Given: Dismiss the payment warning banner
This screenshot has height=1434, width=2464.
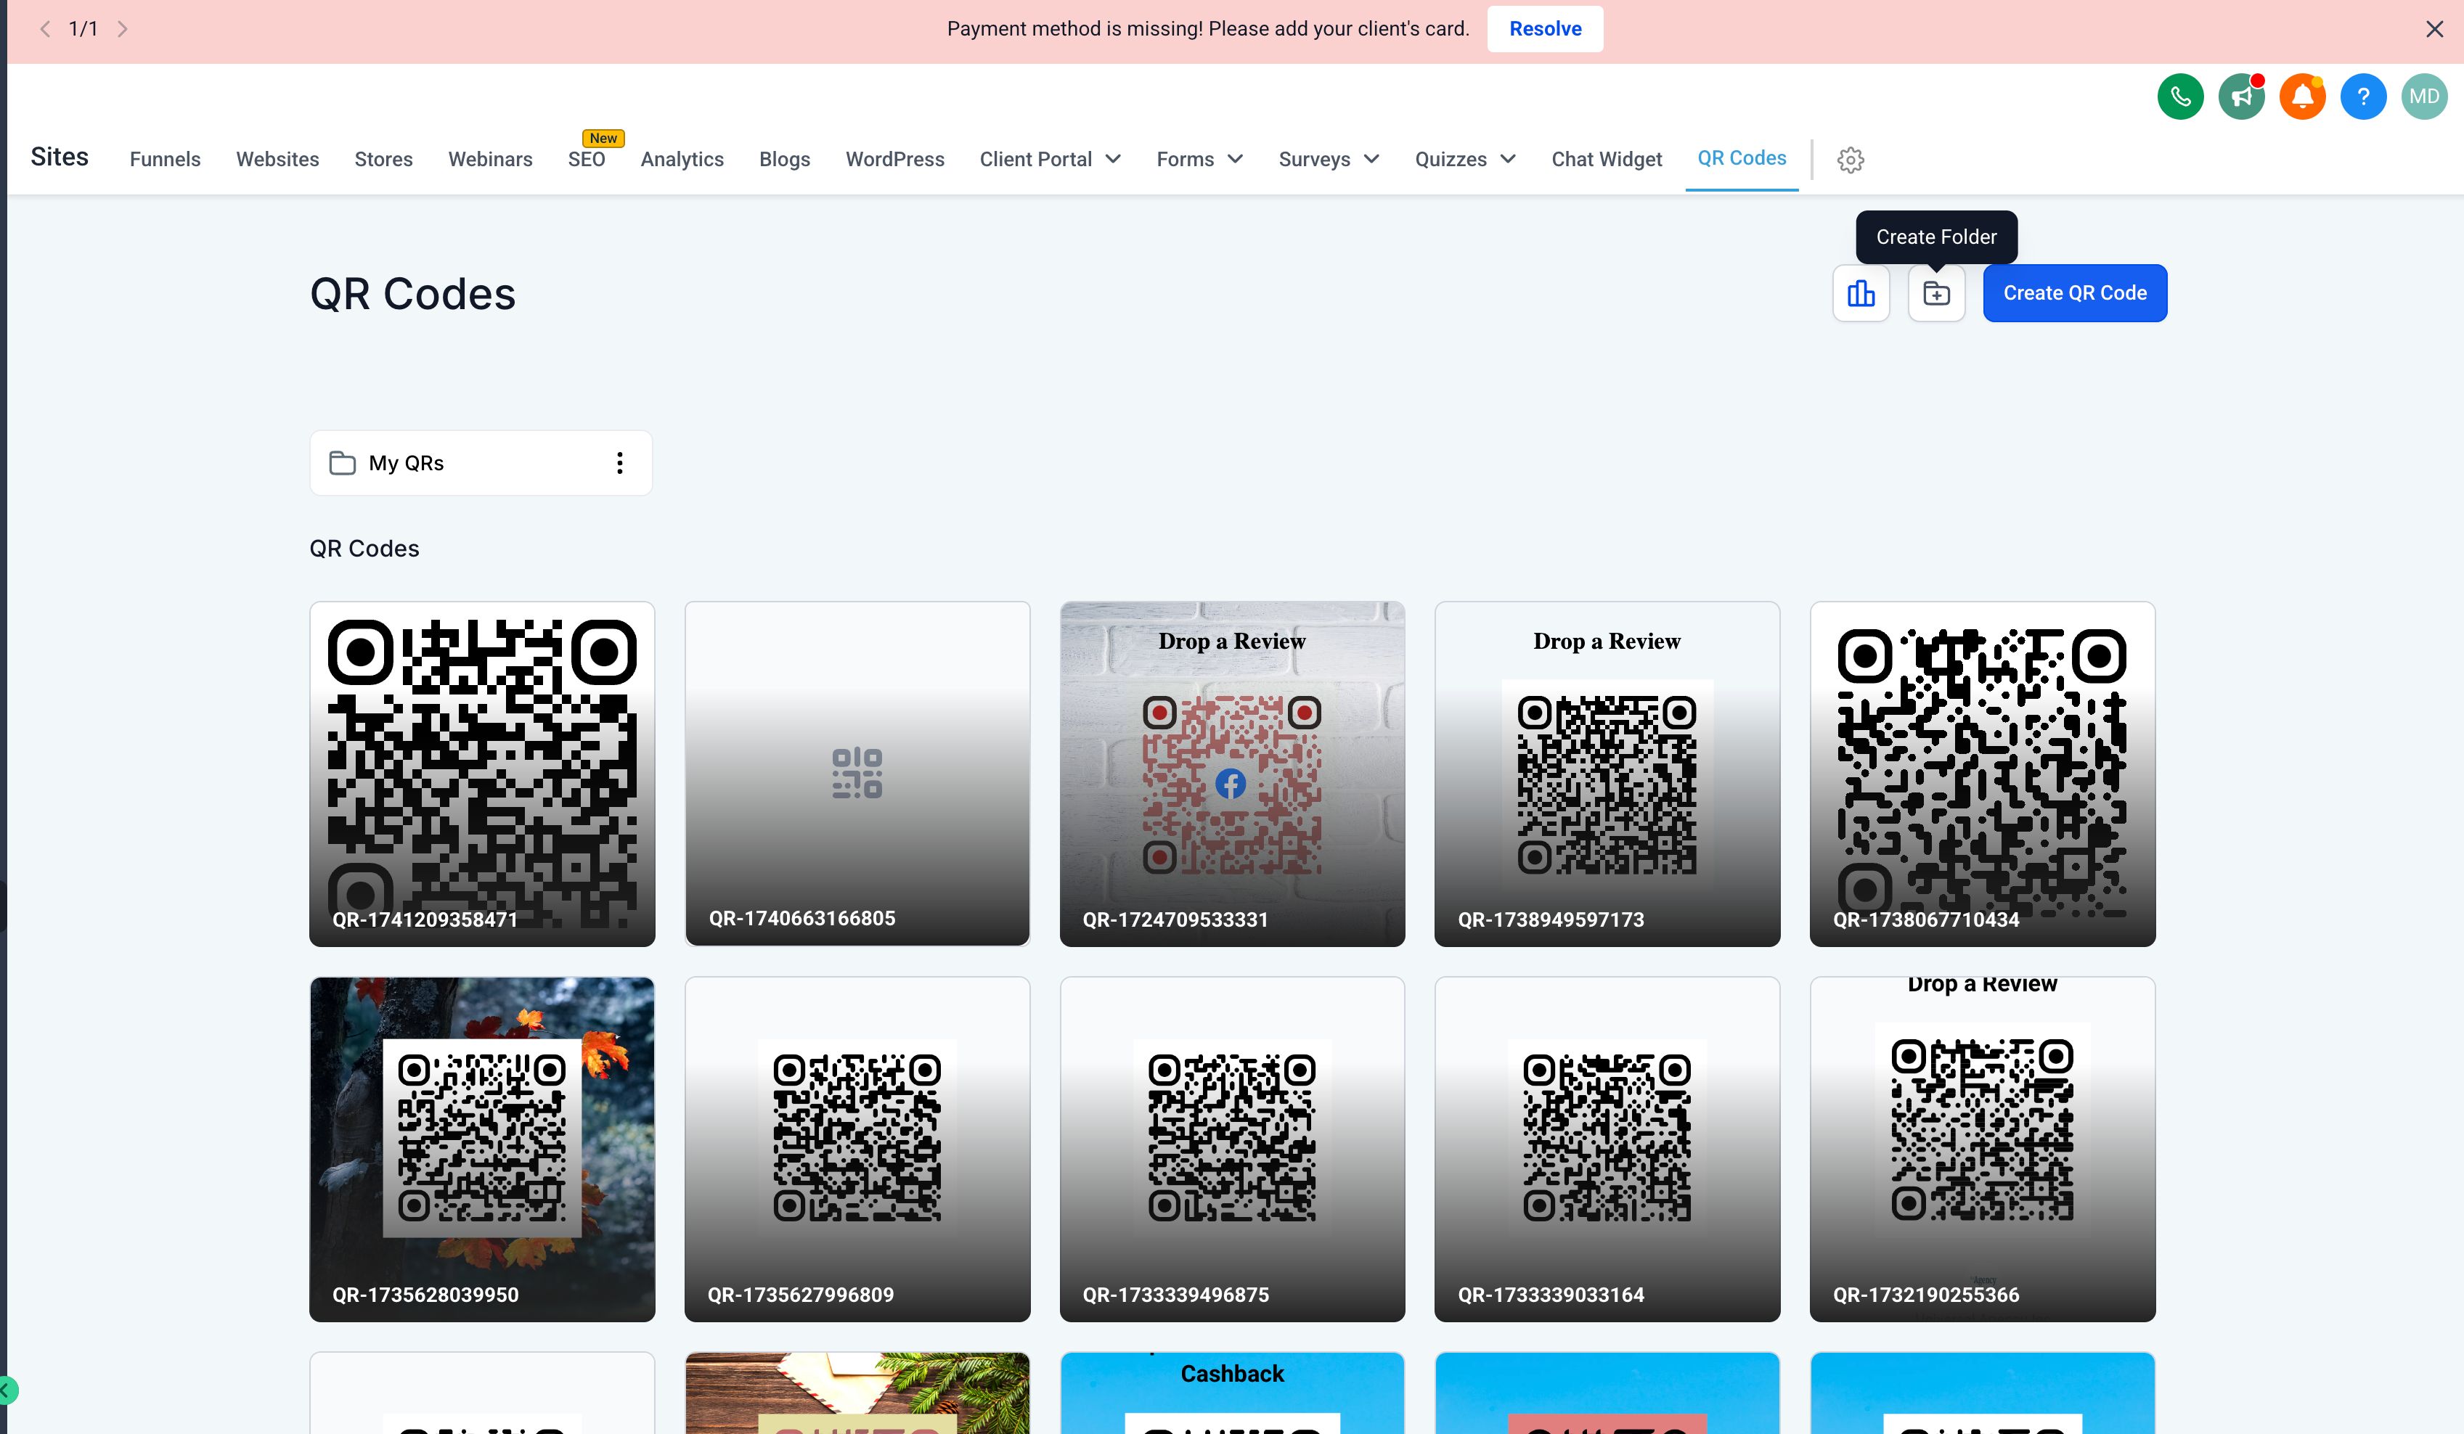Looking at the screenshot, I should 2434,29.
